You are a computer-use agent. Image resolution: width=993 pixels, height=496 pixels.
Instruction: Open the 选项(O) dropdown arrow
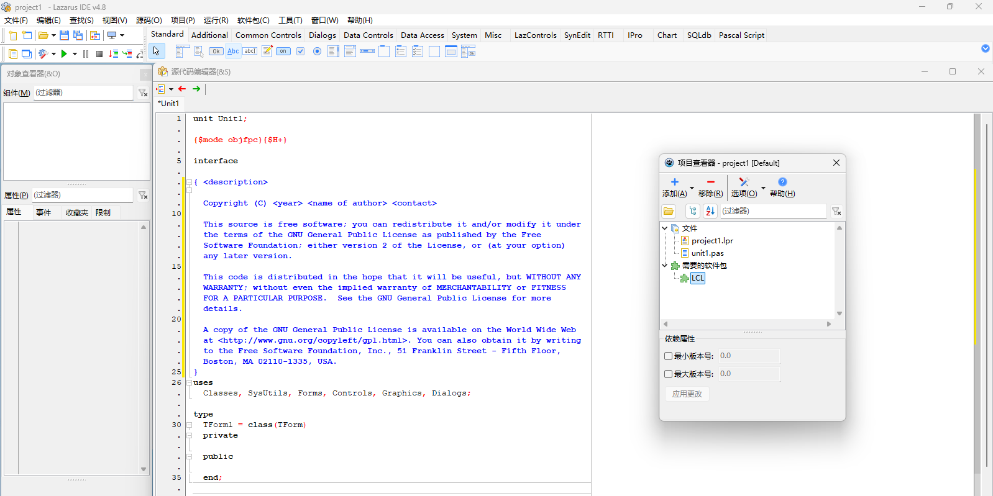[763, 188]
